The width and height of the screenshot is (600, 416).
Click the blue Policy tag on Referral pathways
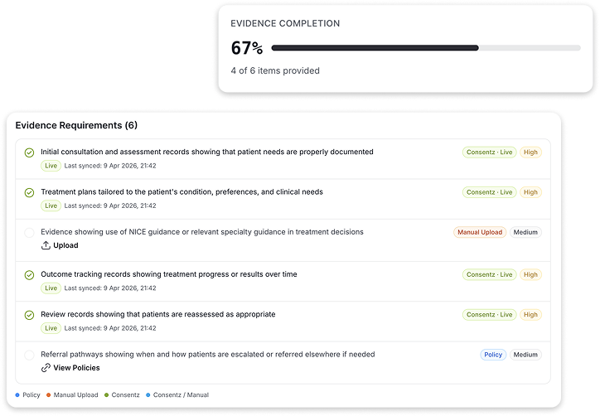point(493,355)
